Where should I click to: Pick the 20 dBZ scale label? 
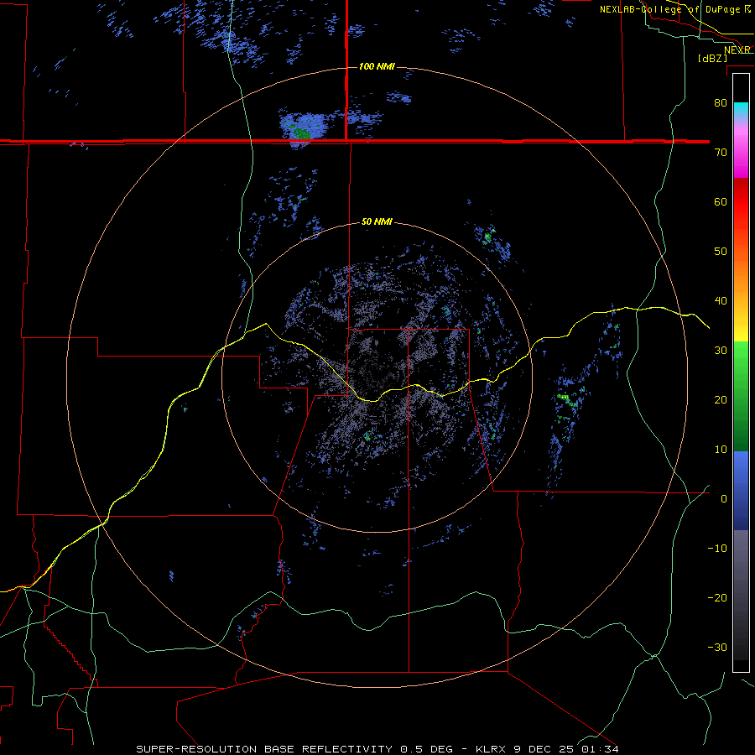[721, 400]
